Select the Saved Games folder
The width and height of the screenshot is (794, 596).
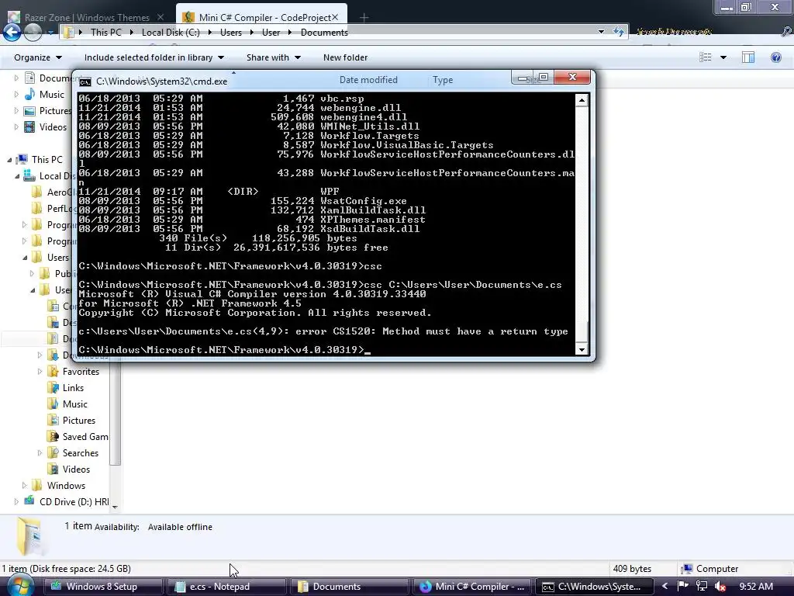[x=85, y=436]
